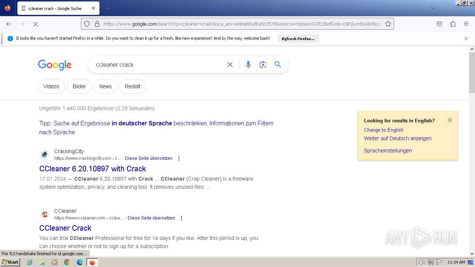Click 'Change to English' link
Screen dimensions: 475x267
pos(384,130)
